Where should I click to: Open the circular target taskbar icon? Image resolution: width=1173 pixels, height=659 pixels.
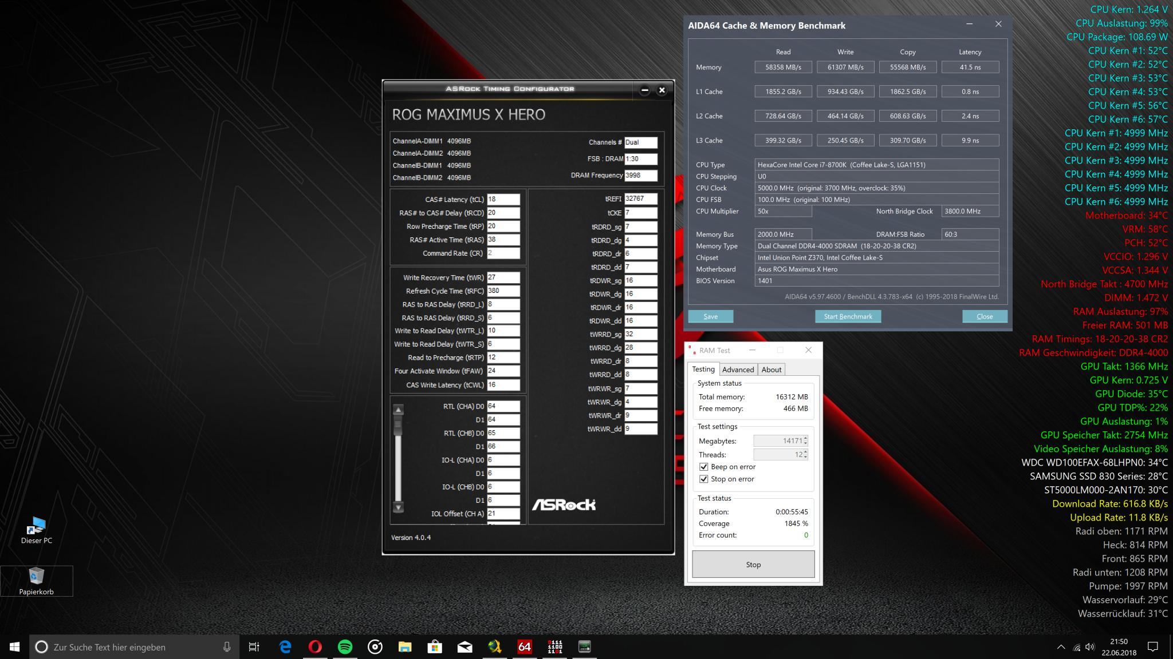click(375, 647)
